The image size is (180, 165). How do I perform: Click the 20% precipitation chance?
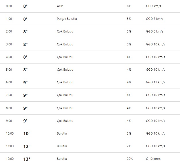point(129,159)
